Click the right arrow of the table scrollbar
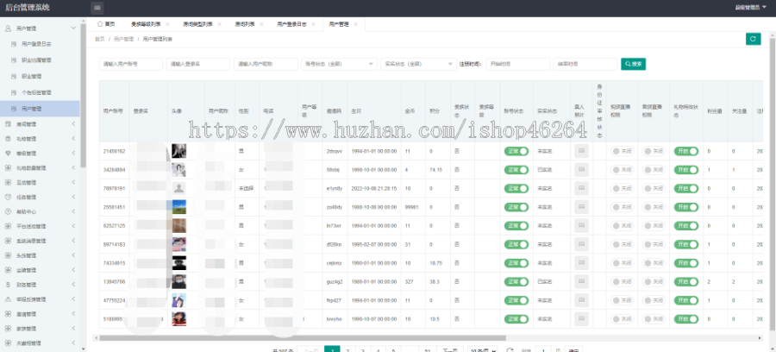Screen dimensions: 776x352 (x=760, y=337)
